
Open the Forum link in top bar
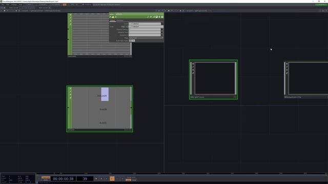click(x=43, y=5)
